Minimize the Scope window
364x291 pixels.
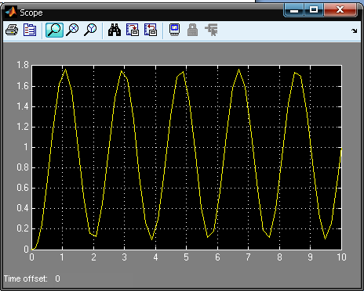(x=294, y=10)
